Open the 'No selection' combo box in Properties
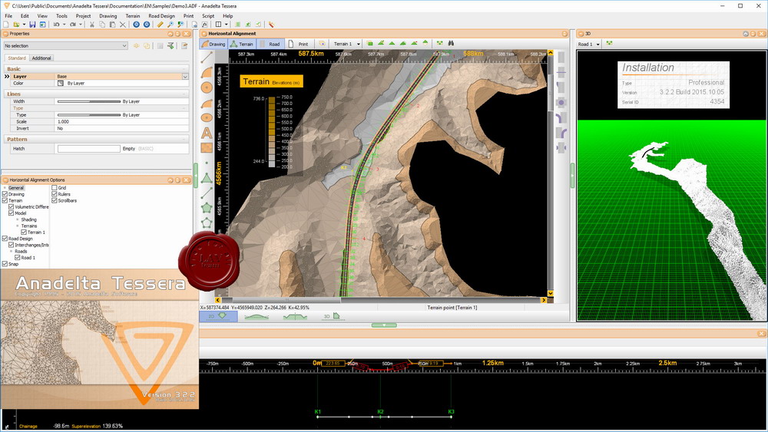768x432 pixels. tap(65, 45)
